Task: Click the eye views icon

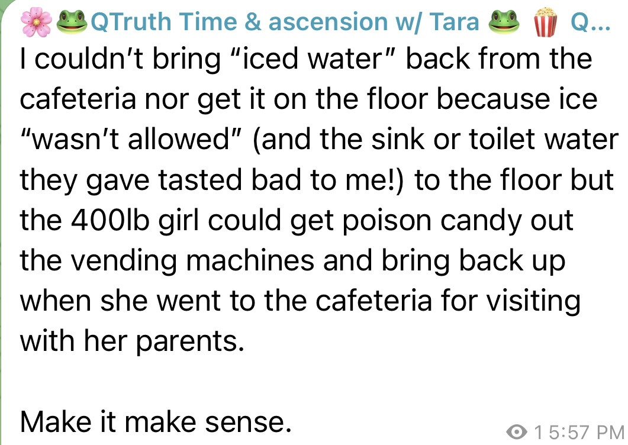Action: [518, 433]
